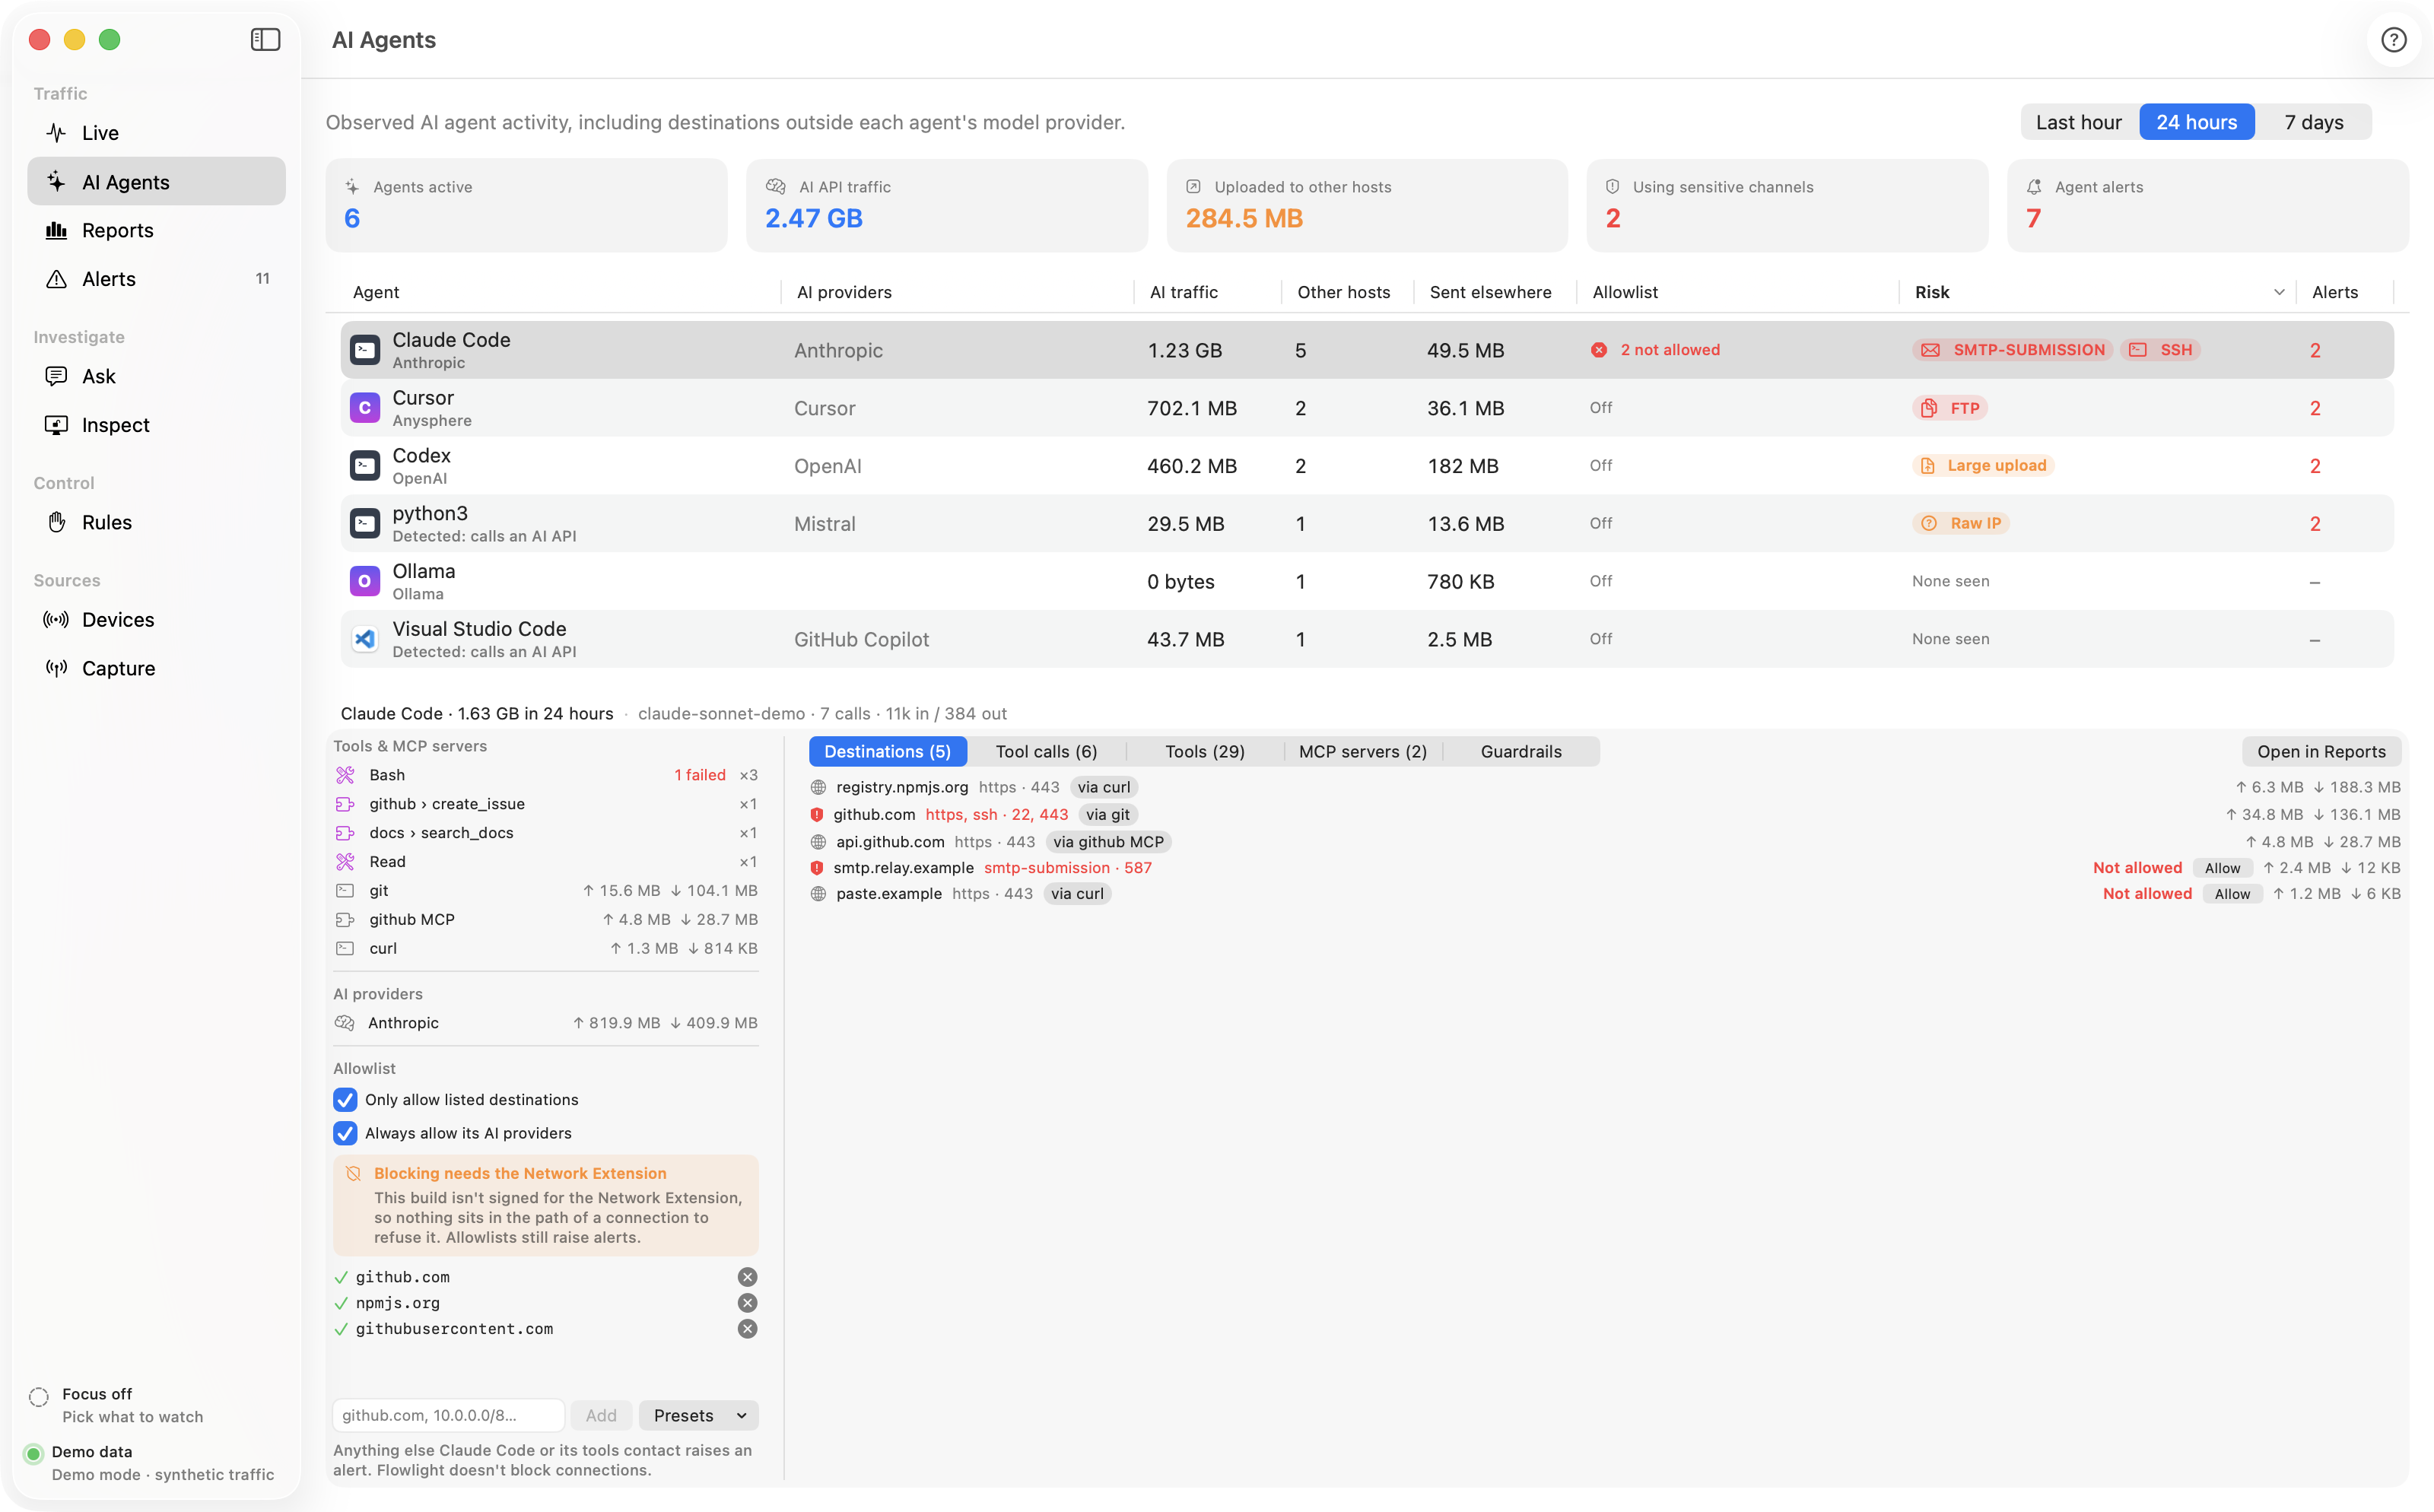Toggle Only allow listed destinations checkbox
Screen dimensions: 2434x1512
[x=345, y=1100]
